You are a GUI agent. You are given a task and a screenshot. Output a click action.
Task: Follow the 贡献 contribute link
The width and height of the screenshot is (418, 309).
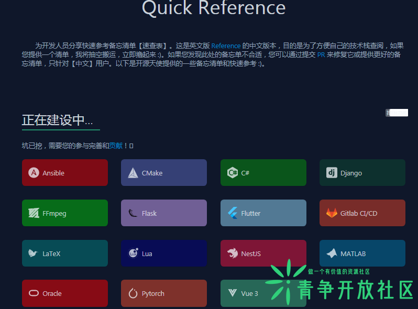tap(116, 146)
